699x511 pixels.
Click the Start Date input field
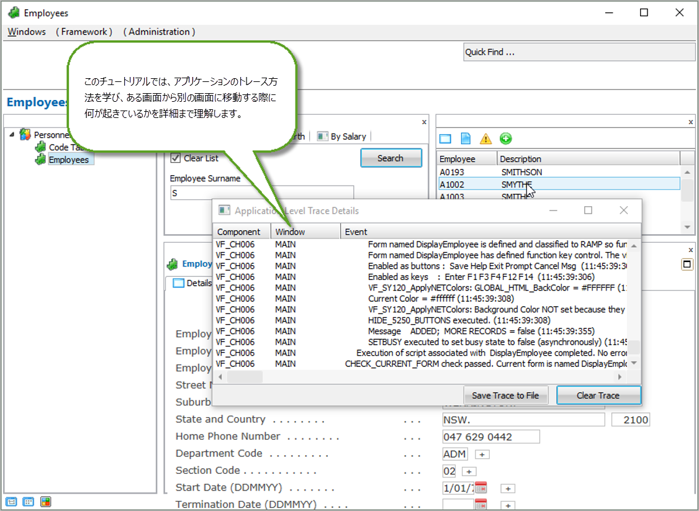point(458,488)
